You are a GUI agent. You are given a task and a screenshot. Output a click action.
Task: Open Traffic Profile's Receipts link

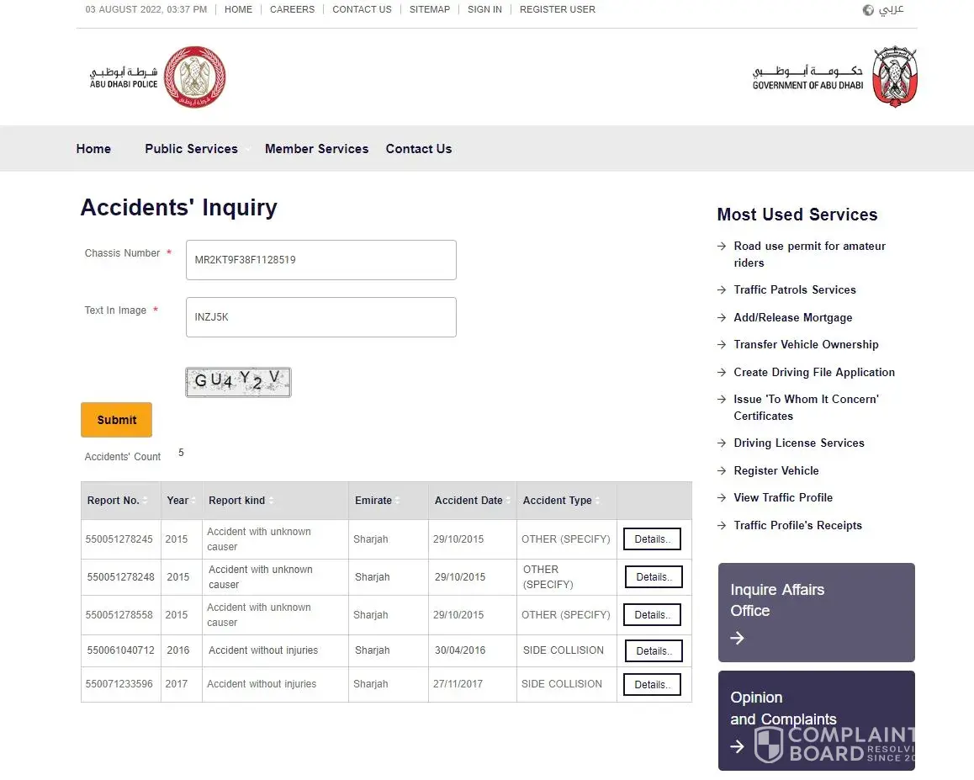pos(797,525)
